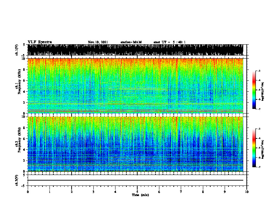Click the ch.1 spectrogram color scale bar

[x=254, y=90]
